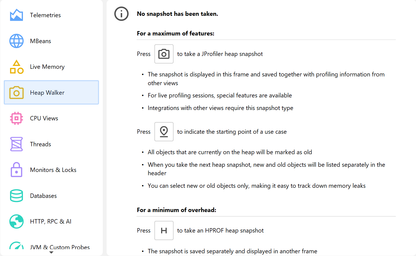Select the Threads spool icon
416x256 pixels.
(16, 144)
